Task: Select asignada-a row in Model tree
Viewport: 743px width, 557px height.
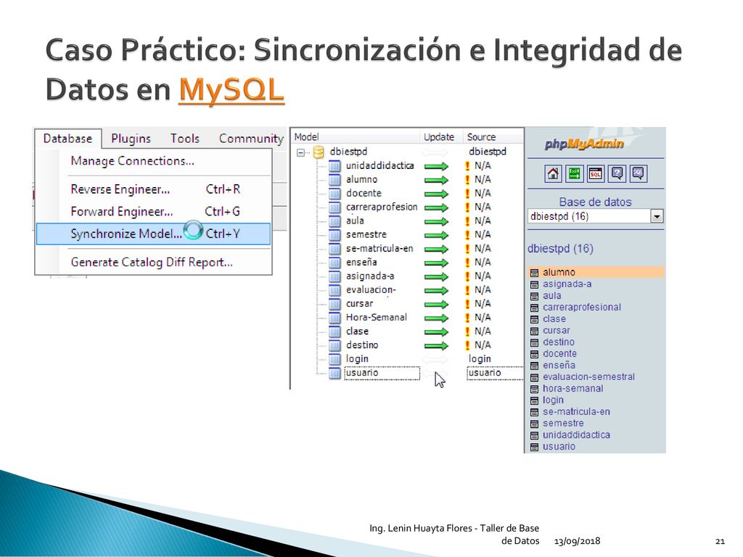Action: pos(369,276)
